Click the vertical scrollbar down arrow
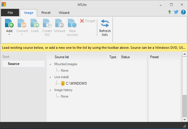The image size is (188, 129). [184, 119]
